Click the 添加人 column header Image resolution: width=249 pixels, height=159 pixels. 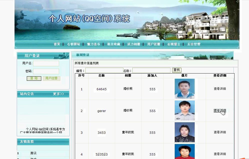152,75
